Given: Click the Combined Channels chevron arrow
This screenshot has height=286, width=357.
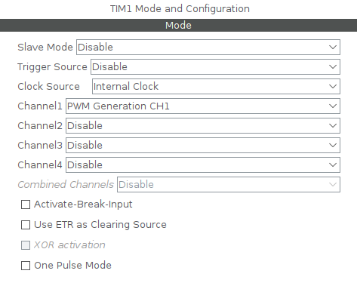Looking at the screenshot, I should (333, 184).
